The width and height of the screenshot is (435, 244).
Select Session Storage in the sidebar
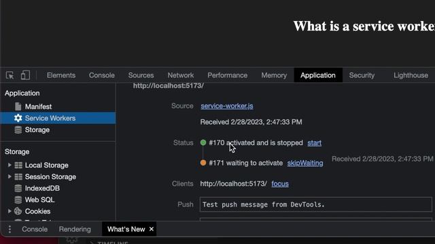coord(50,177)
